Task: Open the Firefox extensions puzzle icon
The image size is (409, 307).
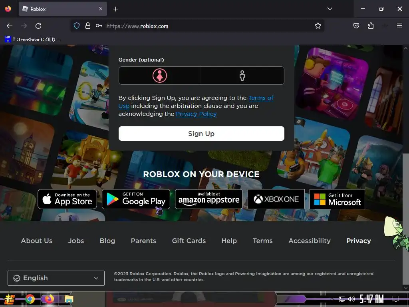Action: click(371, 26)
